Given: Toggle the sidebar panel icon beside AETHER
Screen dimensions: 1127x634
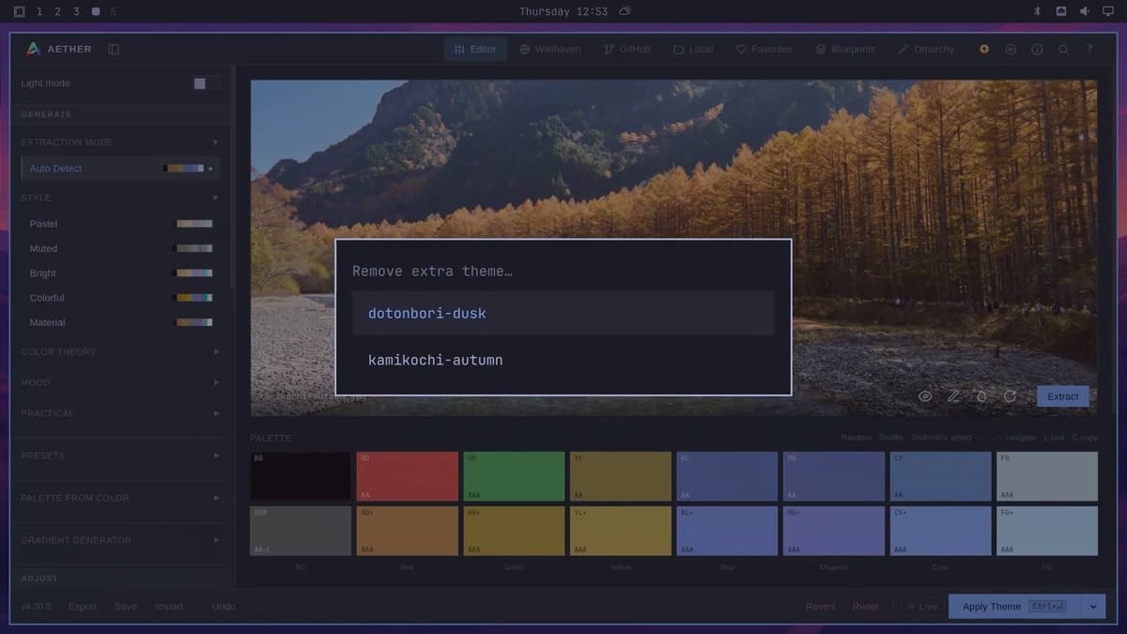Looking at the screenshot, I should point(114,49).
